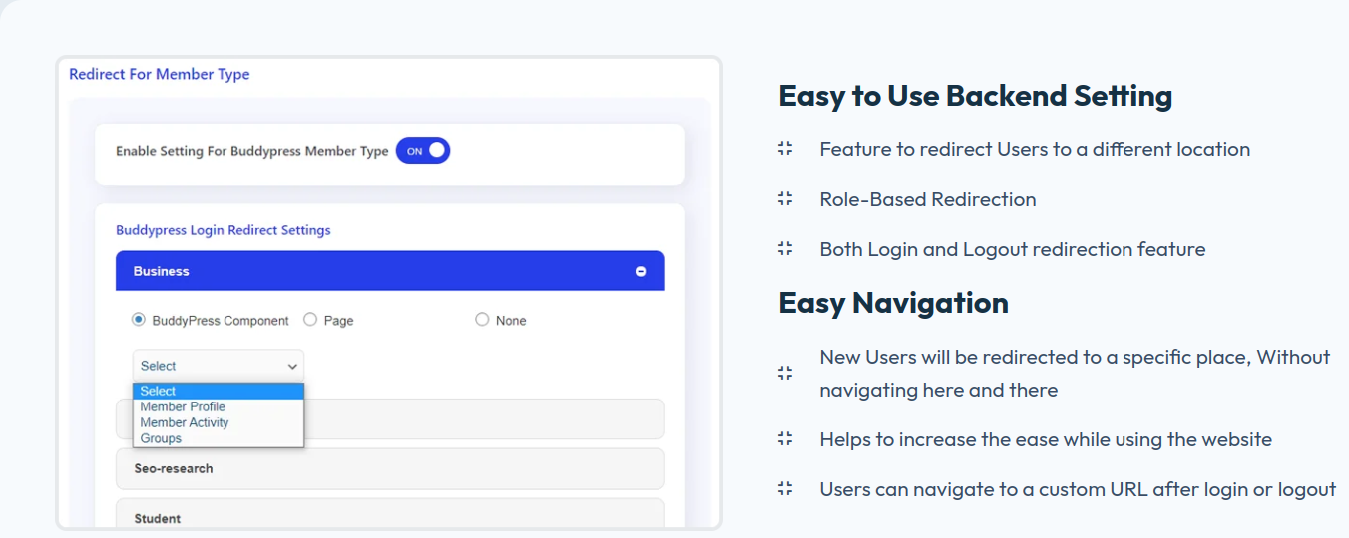The width and height of the screenshot is (1349, 538).
Task: Click bullet icon beside Both Login and Logout
Action: pyautogui.click(x=785, y=249)
